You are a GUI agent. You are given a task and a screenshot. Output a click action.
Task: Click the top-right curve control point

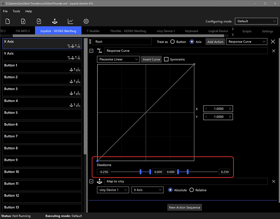click(194, 64)
